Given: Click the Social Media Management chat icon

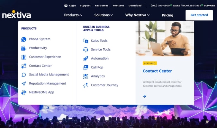Looking at the screenshot, I should 24,75.
